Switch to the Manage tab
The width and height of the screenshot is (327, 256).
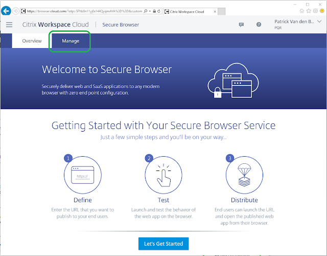(71, 41)
